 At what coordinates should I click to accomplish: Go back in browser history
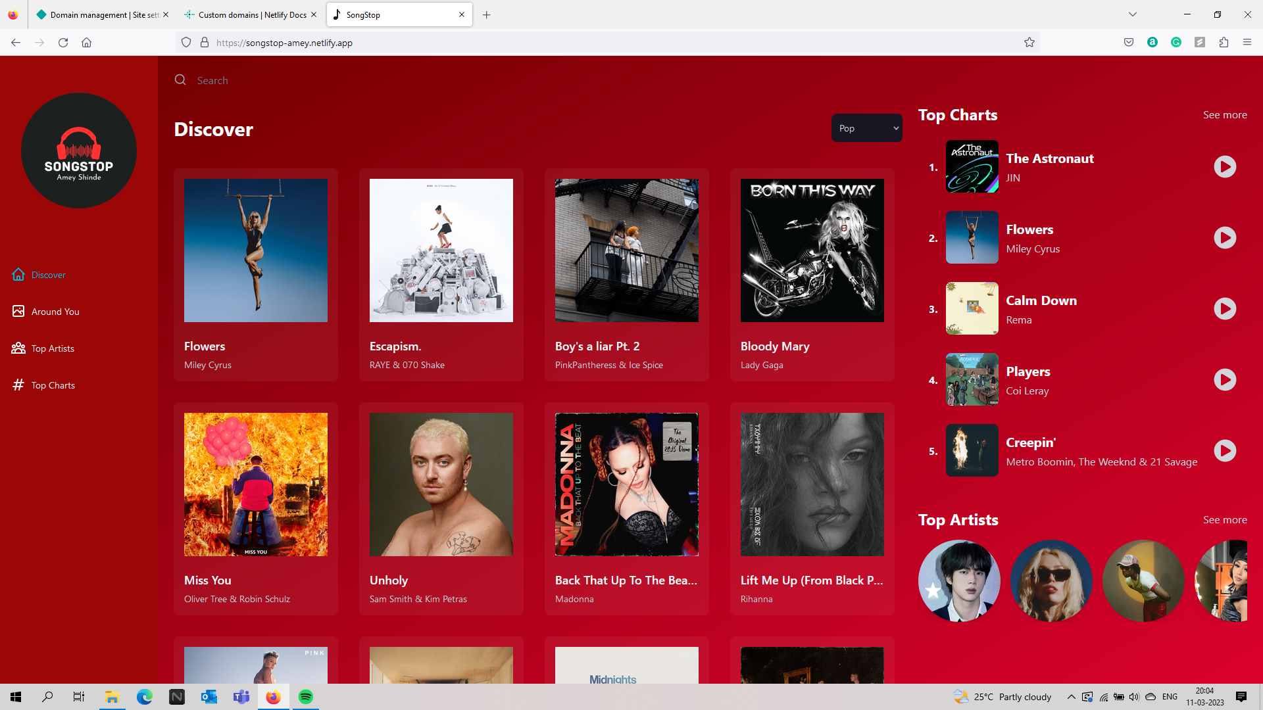click(x=16, y=43)
